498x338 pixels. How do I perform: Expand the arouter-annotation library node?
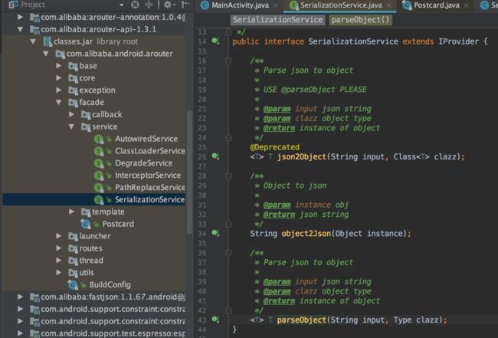(20, 17)
